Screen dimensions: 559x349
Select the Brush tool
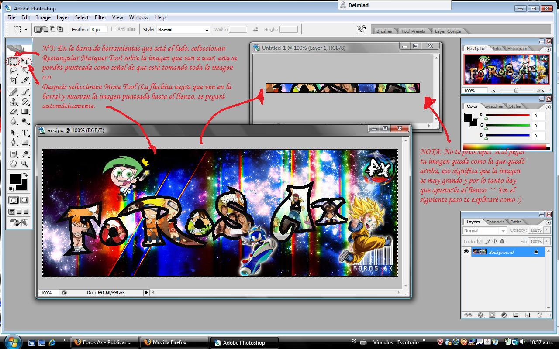(25, 92)
